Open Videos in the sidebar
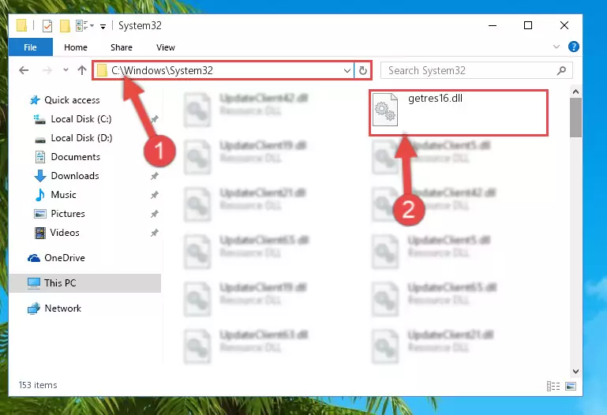Viewport: 607px width, 415px height. tap(65, 233)
